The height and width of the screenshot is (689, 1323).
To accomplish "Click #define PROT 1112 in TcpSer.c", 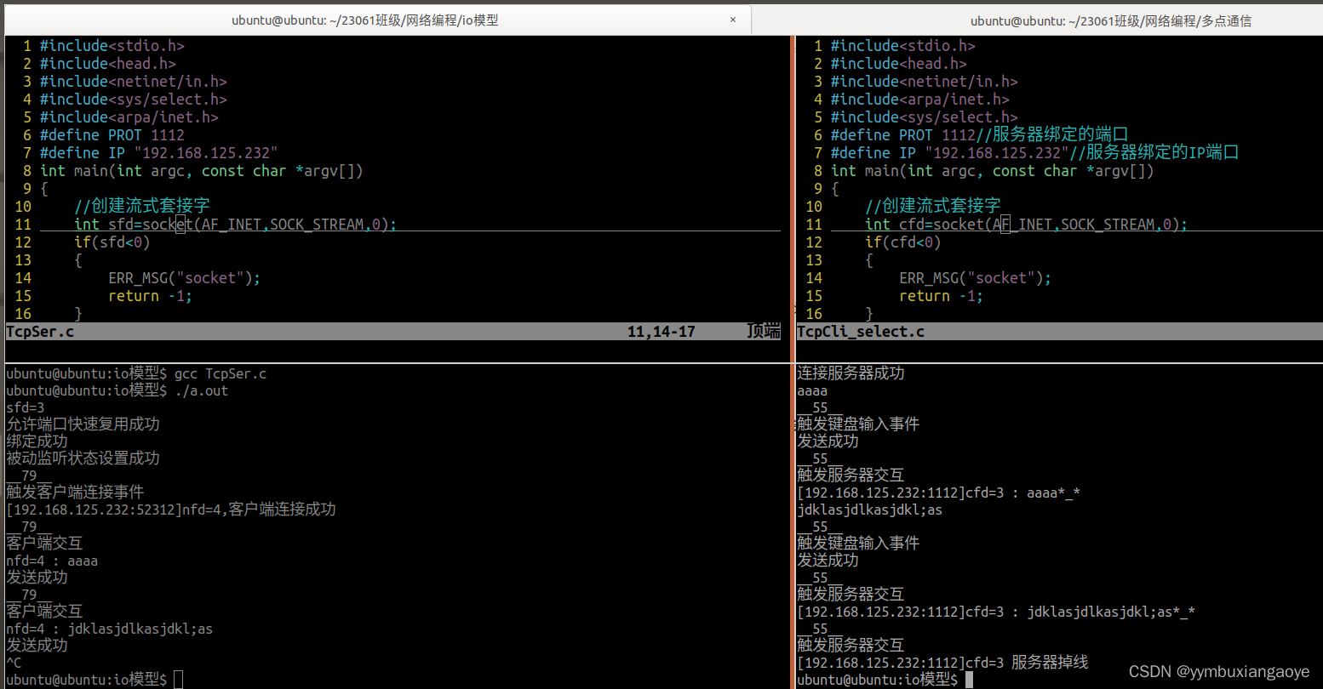I will click(112, 135).
